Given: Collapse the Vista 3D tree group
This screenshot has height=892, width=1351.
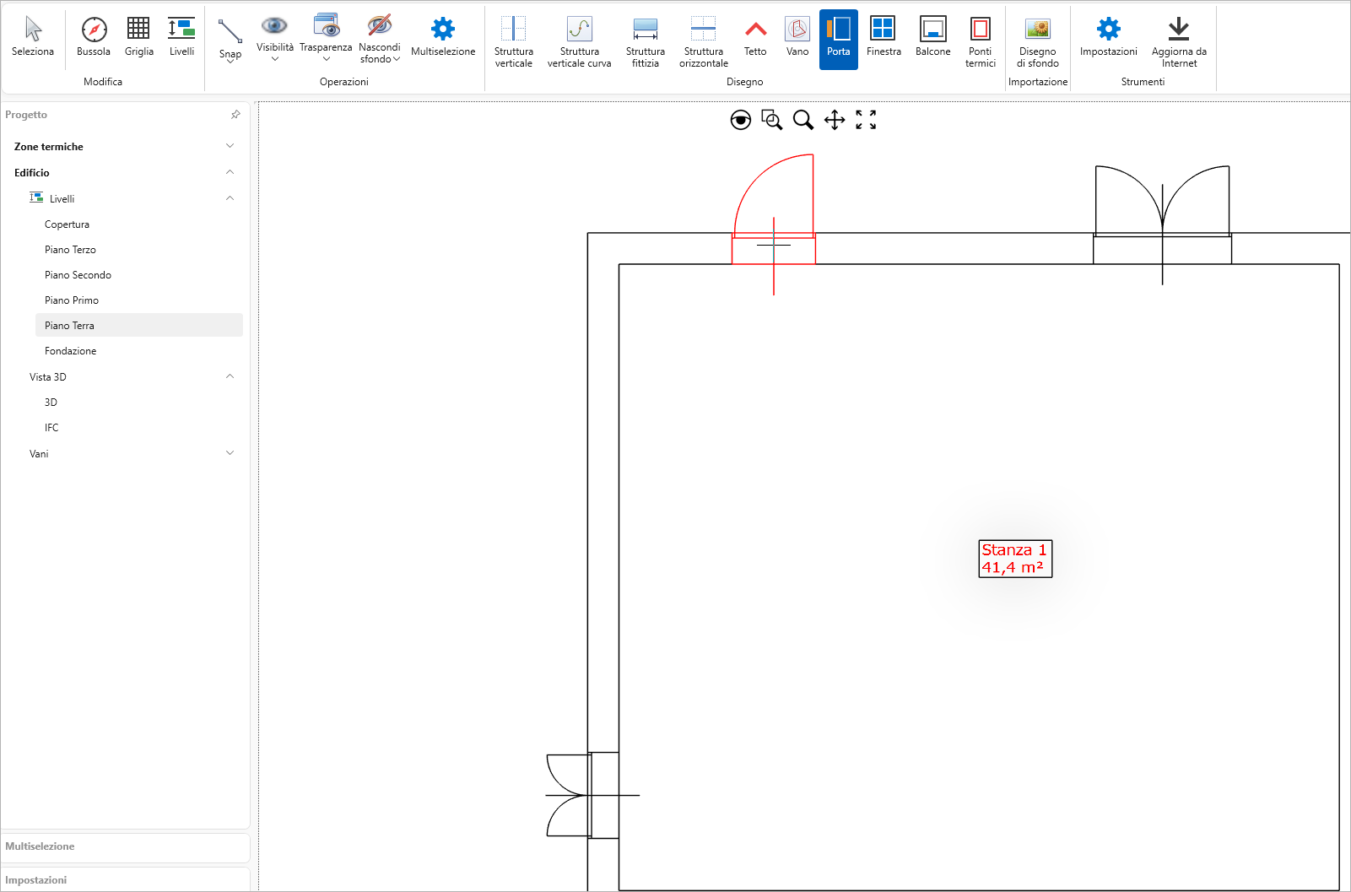Looking at the screenshot, I should click(230, 376).
